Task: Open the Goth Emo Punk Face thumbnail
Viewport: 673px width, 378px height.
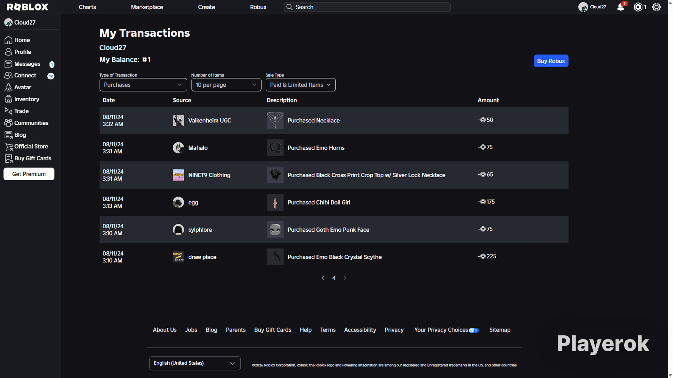Action: coord(275,230)
